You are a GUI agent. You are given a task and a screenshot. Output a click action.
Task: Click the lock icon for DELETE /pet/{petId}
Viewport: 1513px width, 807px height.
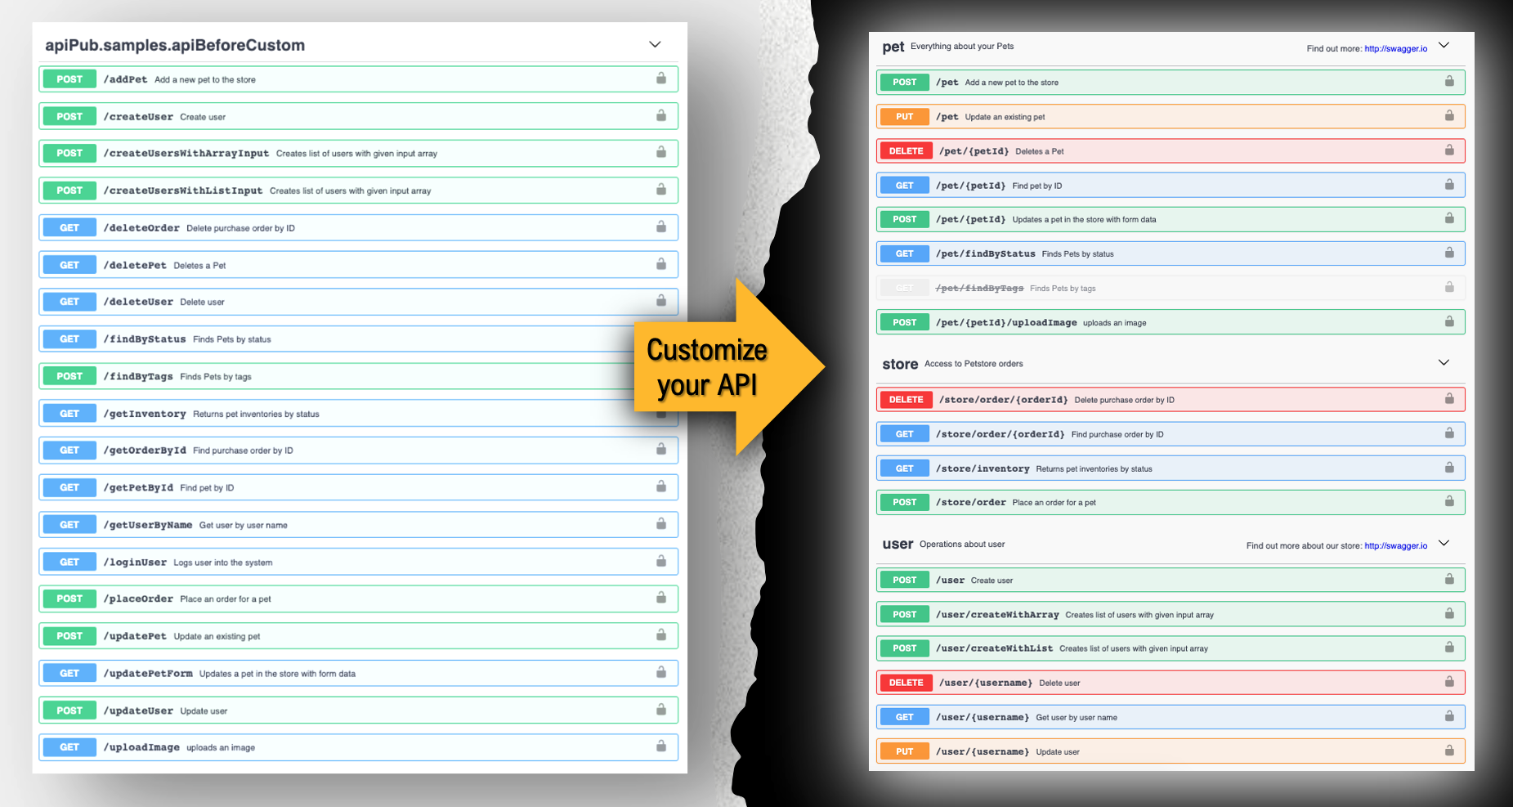click(1448, 150)
